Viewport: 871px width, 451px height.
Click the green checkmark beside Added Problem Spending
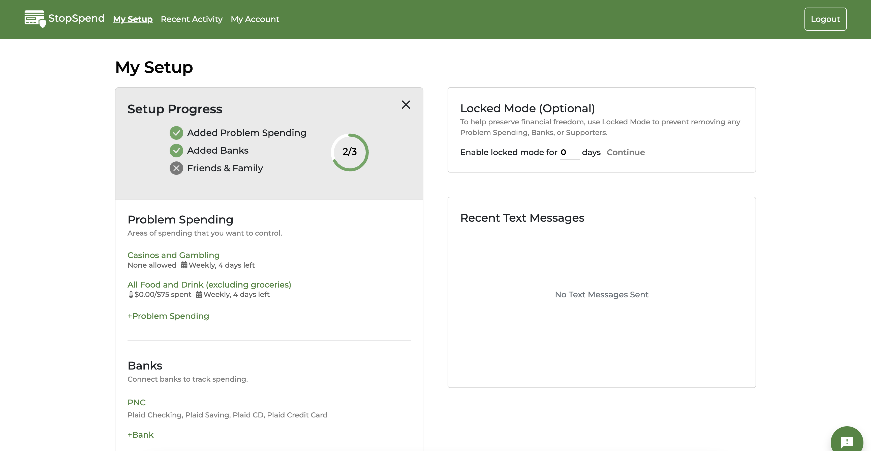pos(176,133)
